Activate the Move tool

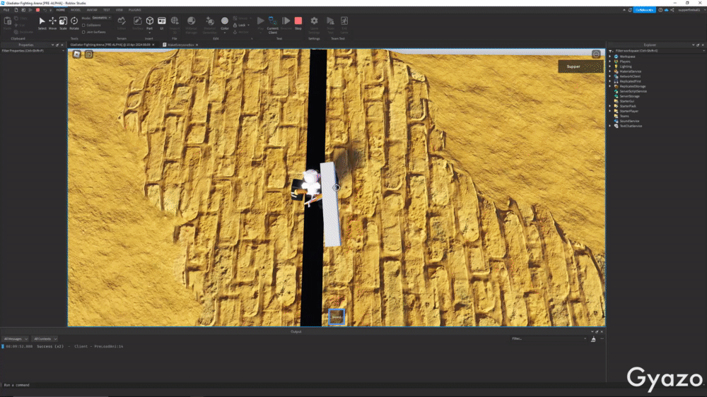pyautogui.click(x=52, y=23)
